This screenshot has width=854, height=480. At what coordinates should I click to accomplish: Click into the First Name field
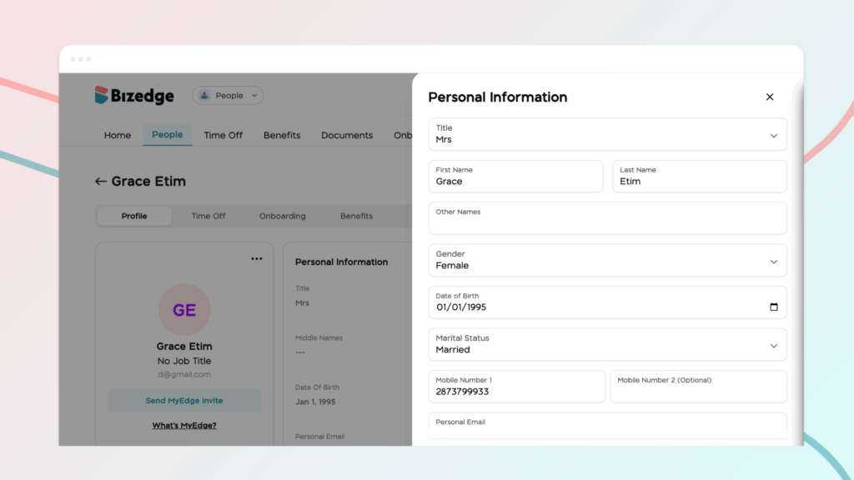(x=515, y=181)
